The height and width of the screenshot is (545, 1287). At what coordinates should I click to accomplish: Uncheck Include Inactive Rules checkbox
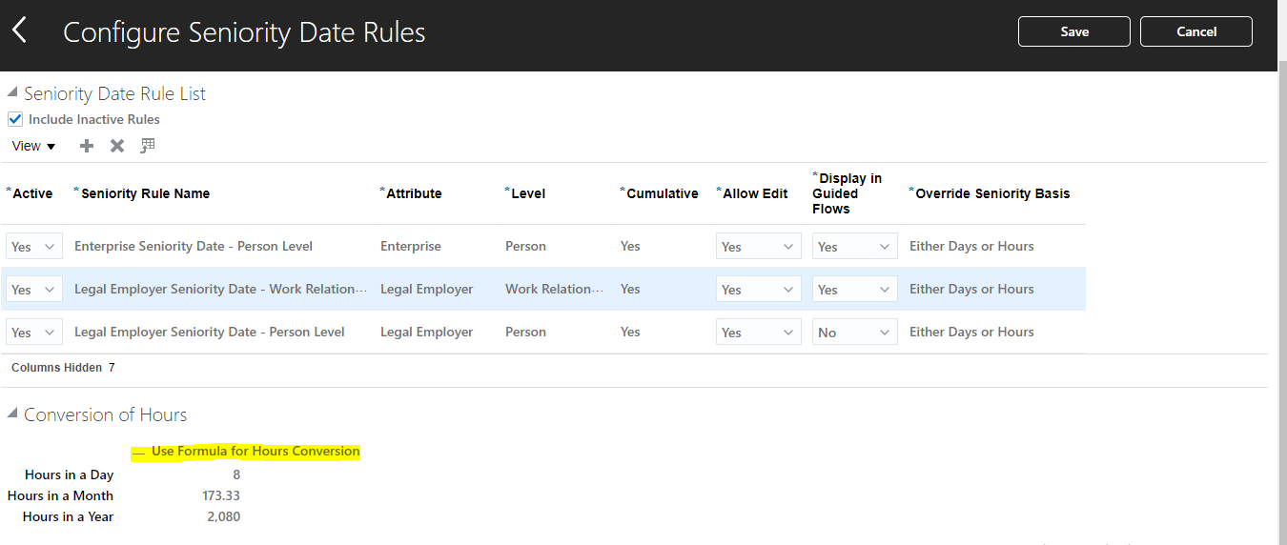pyautogui.click(x=15, y=119)
